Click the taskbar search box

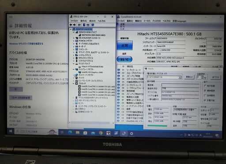click(37, 132)
